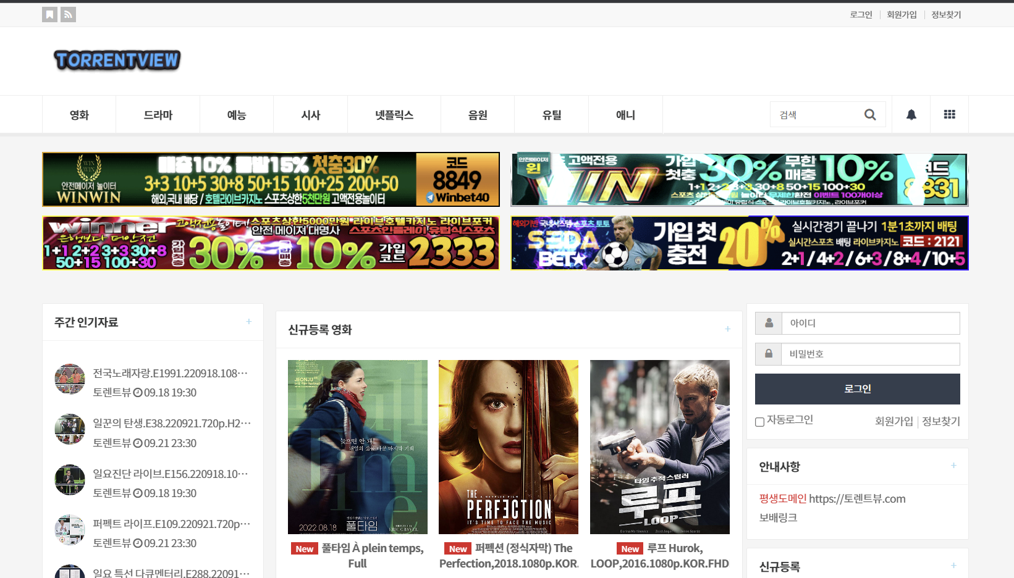Click 회원가입 link under login form
Screen dimensions: 1014x578
pyautogui.click(x=894, y=421)
